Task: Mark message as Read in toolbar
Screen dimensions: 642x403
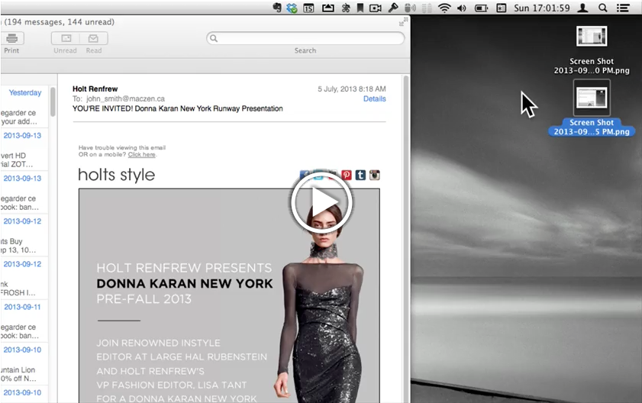Action: coord(93,38)
